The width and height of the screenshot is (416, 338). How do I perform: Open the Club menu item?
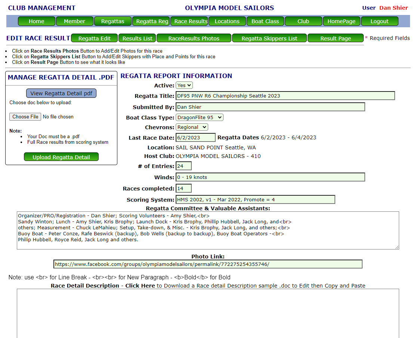303,21
